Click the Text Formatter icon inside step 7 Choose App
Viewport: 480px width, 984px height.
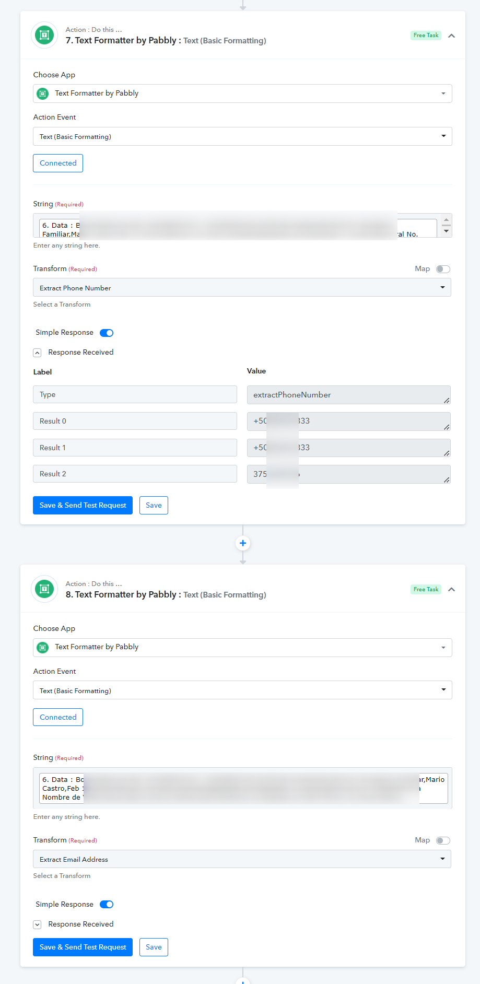point(43,93)
